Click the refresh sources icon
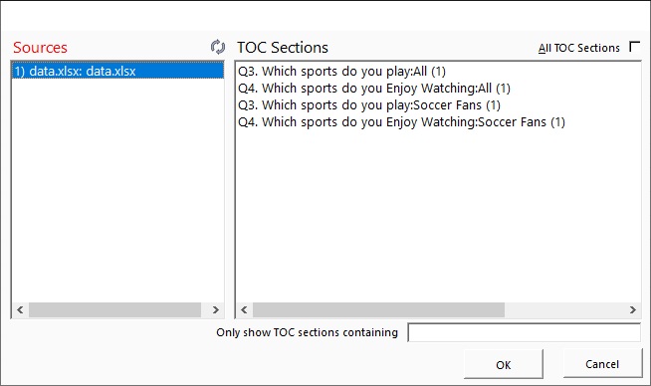This screenshot has height=386, width=651. click(218, 47)
